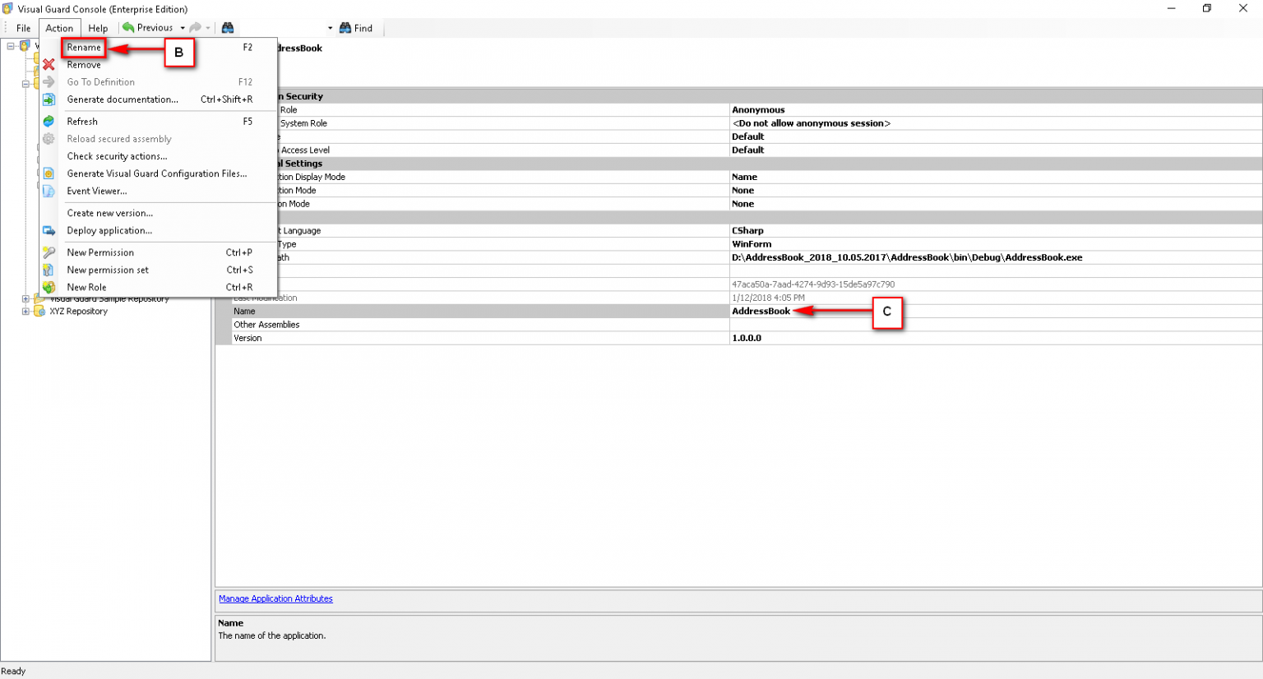Click the Deploy application arrow icon
This screenshot has height=679, width=1263.
pos(49,231)
